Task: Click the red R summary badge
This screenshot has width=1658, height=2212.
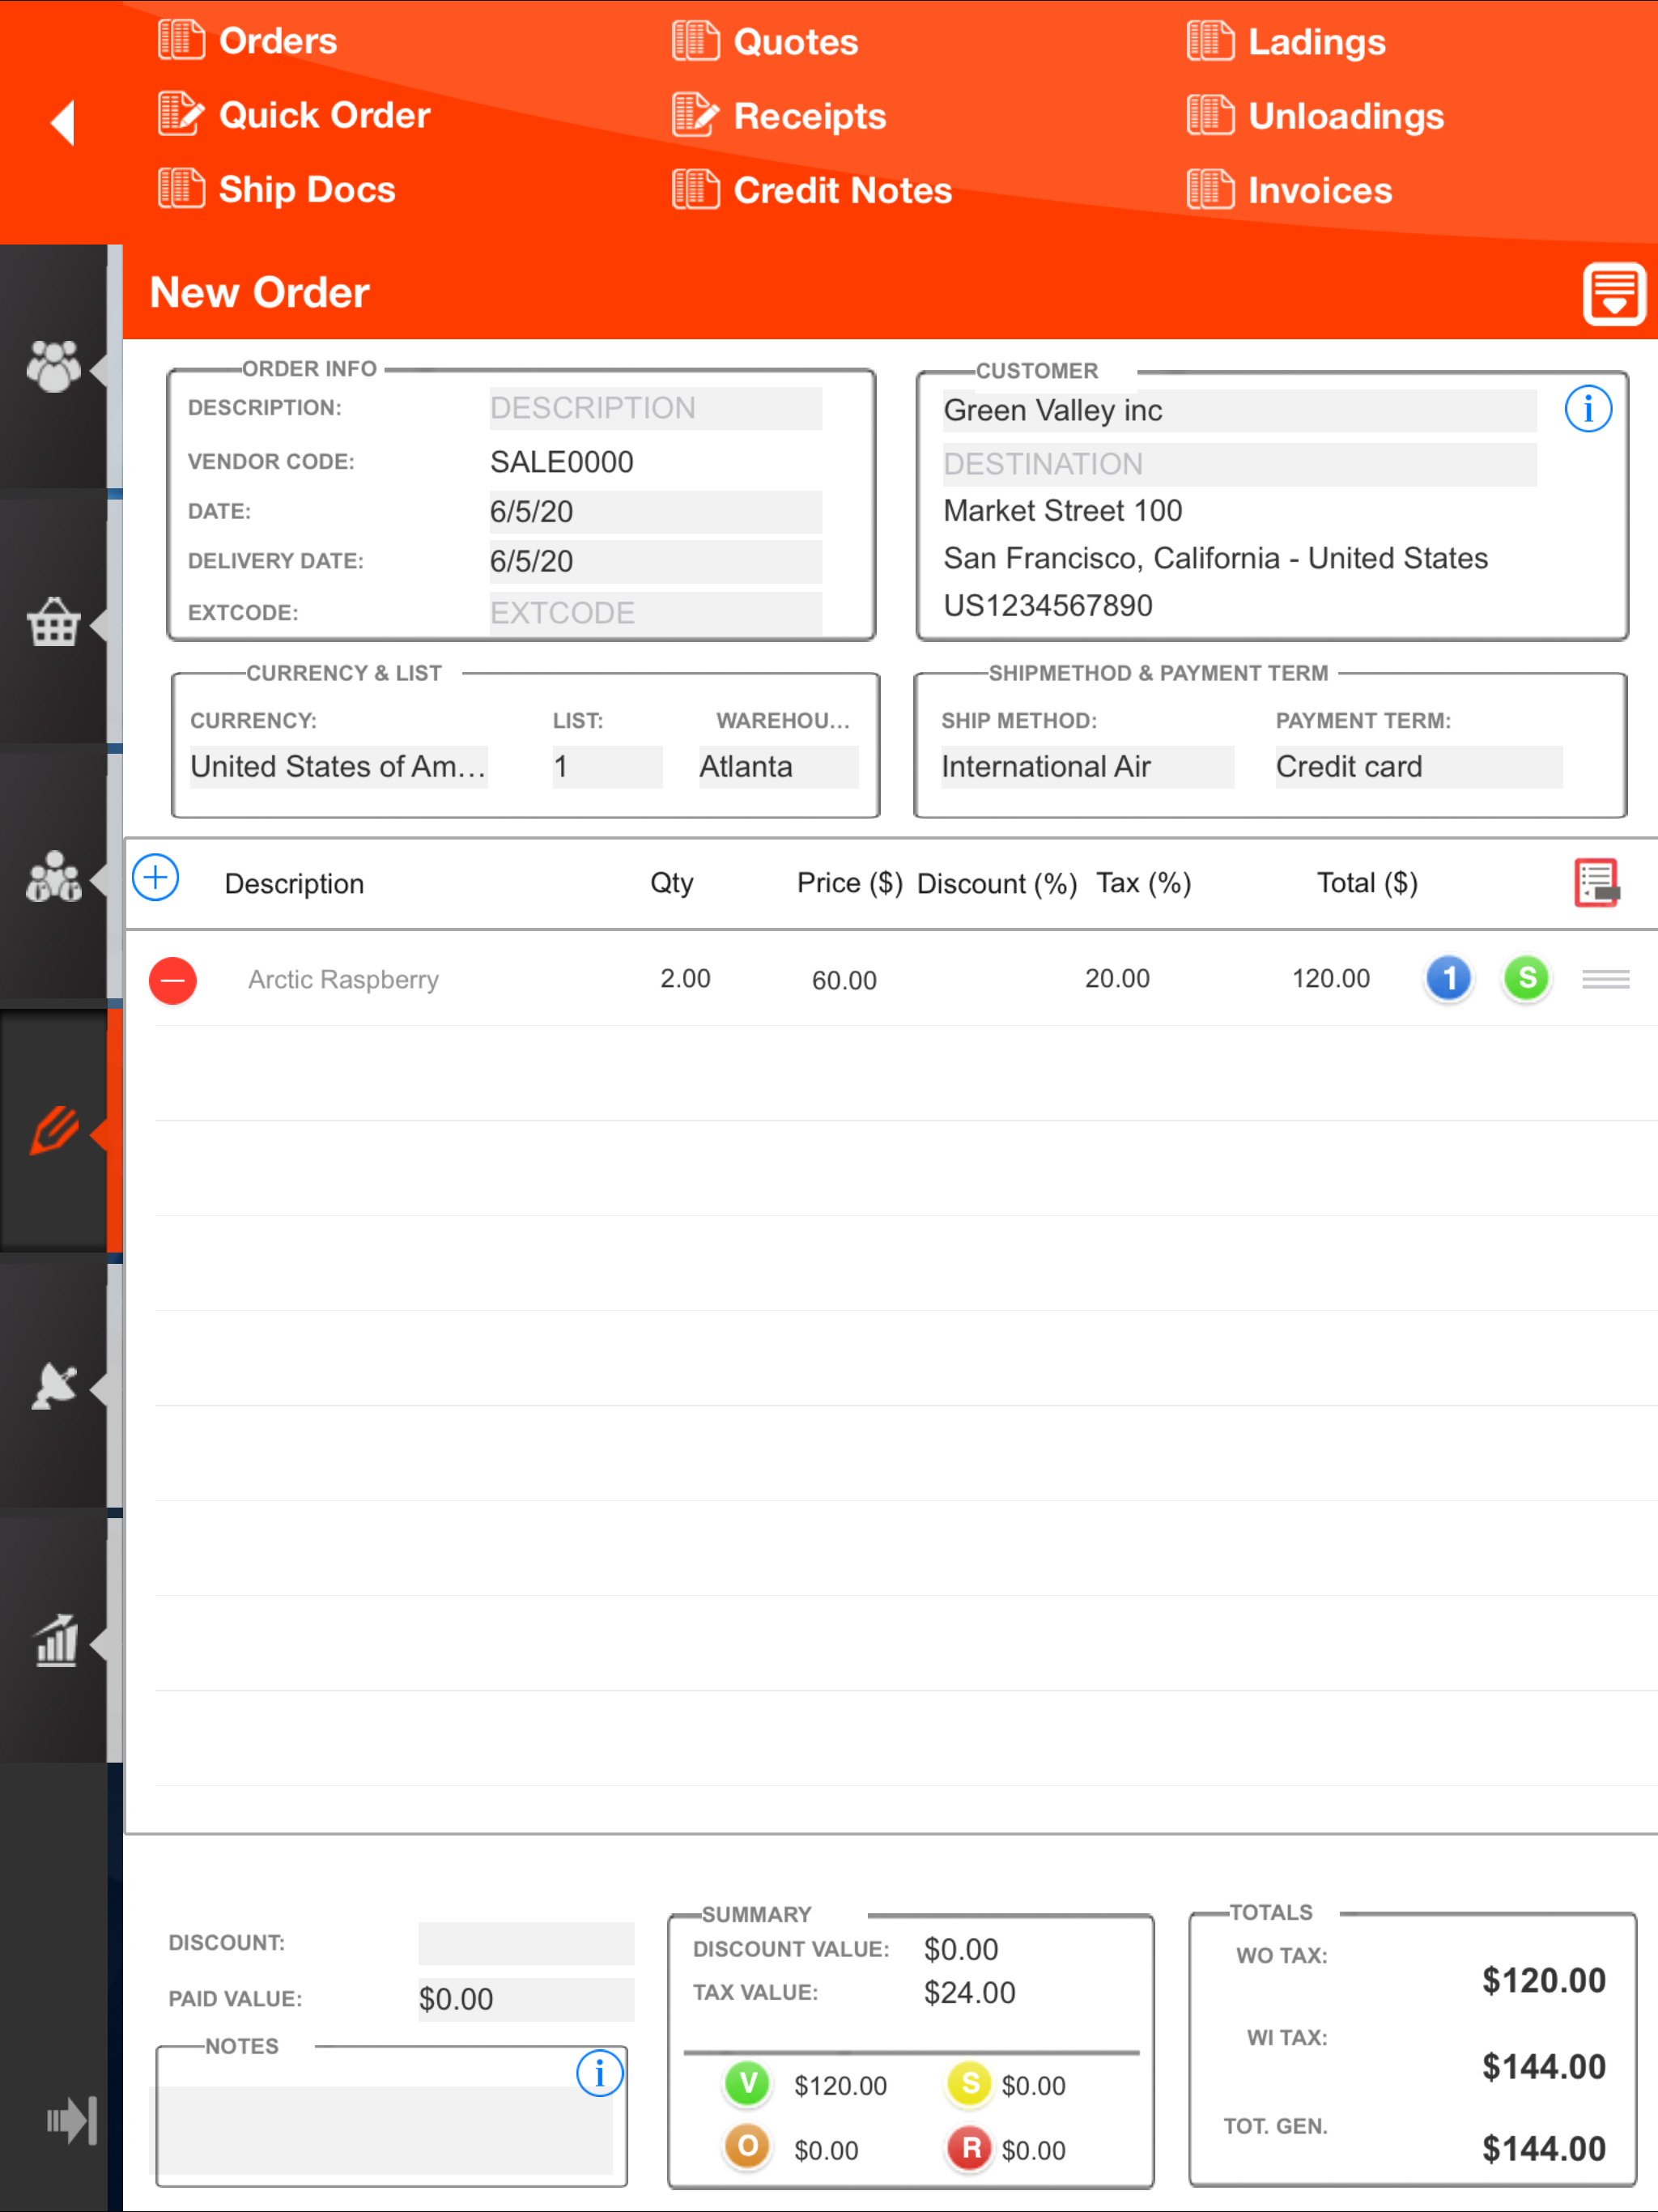Action: (969, 2147)
